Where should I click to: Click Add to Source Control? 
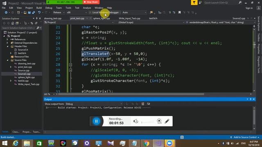245,137
